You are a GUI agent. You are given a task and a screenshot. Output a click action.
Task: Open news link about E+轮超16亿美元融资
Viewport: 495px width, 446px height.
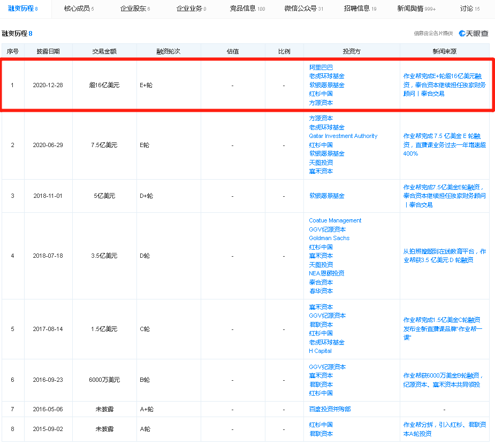[444, 84]
